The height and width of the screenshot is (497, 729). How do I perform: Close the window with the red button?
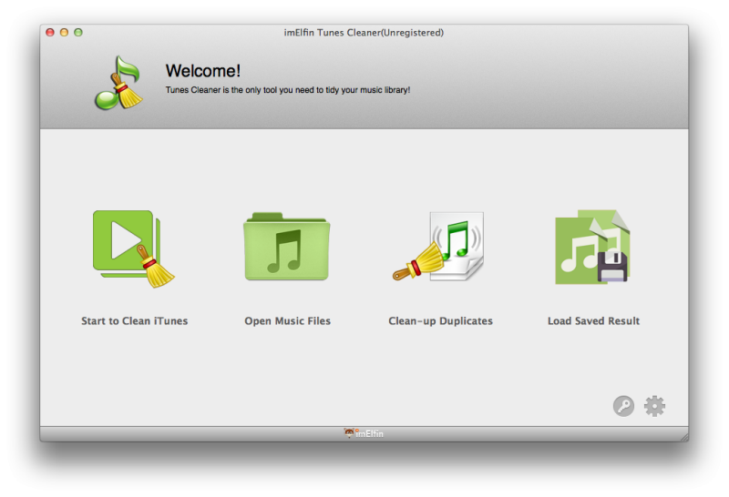(x=50, y=33)
